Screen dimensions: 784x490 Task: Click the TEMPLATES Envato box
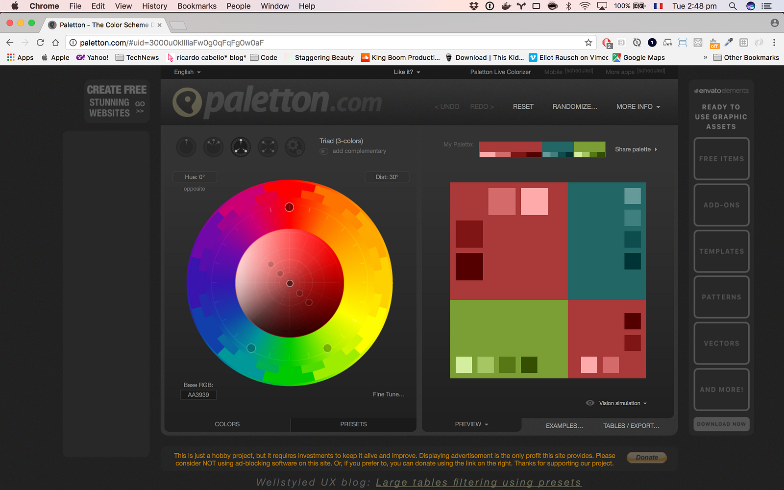pyautogui.click(x=721, y=251)
